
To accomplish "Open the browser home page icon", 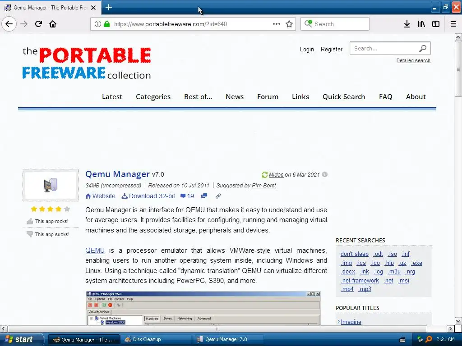I will [x=53, y=24].
